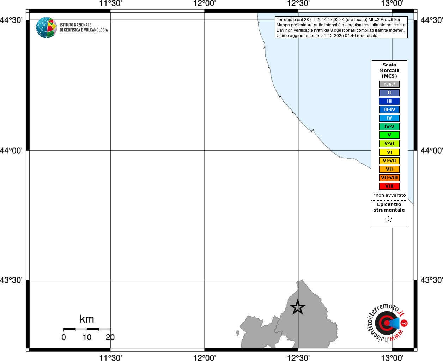The image size is (443, 361).
Task: Select the intensity II legend swatch
Action: pyautogui.click(x=389, y=93)
